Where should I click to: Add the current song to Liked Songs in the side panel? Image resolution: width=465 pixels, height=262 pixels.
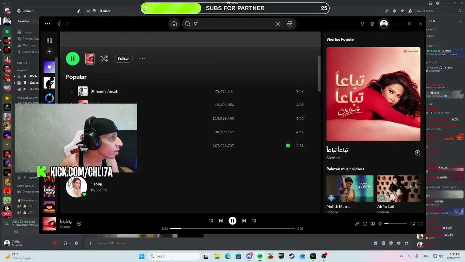[417, 153]
